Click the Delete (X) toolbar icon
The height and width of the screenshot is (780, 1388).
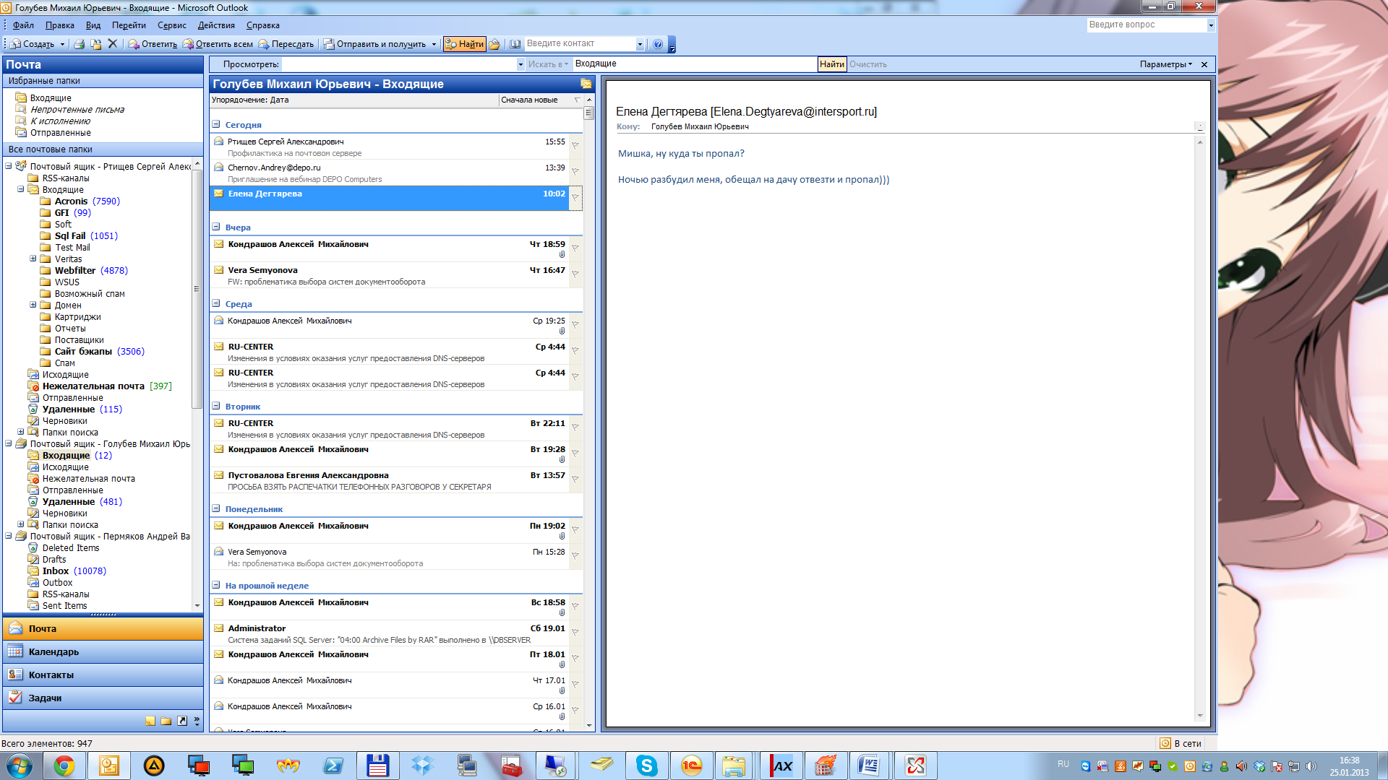pos(112,44)
